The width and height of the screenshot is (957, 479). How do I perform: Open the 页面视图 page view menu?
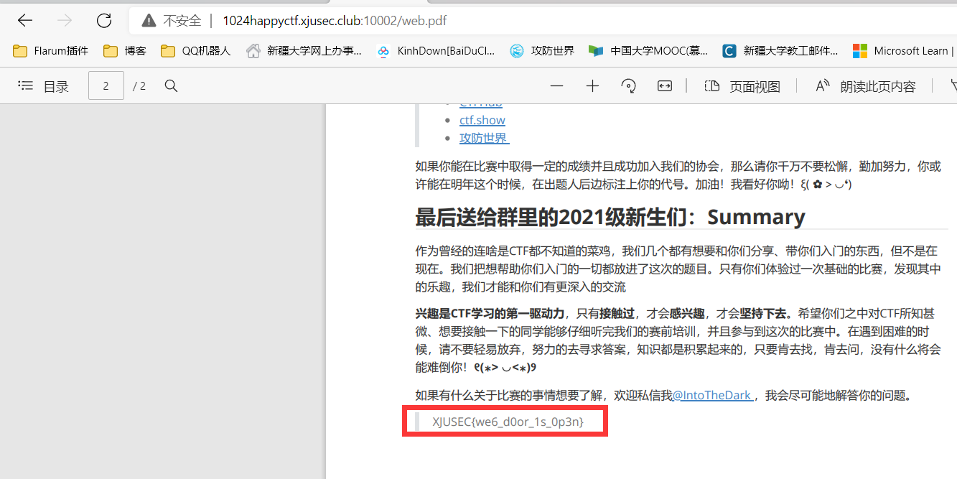point(742,86)
